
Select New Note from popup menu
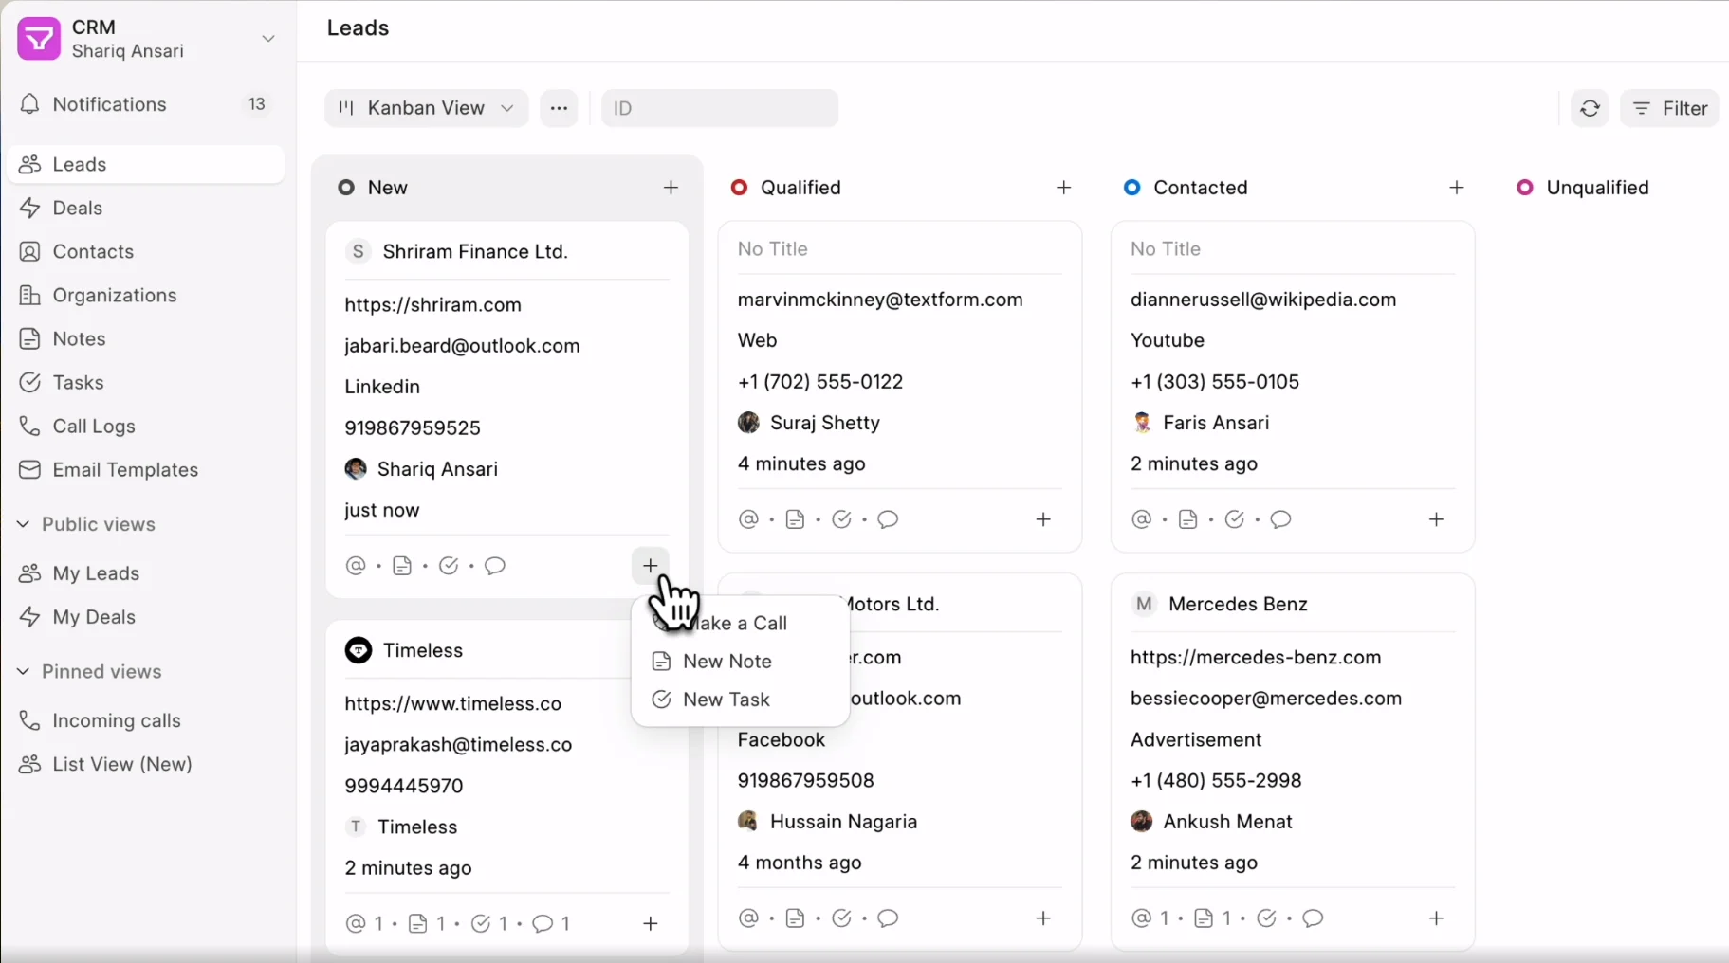click(727, 662)
